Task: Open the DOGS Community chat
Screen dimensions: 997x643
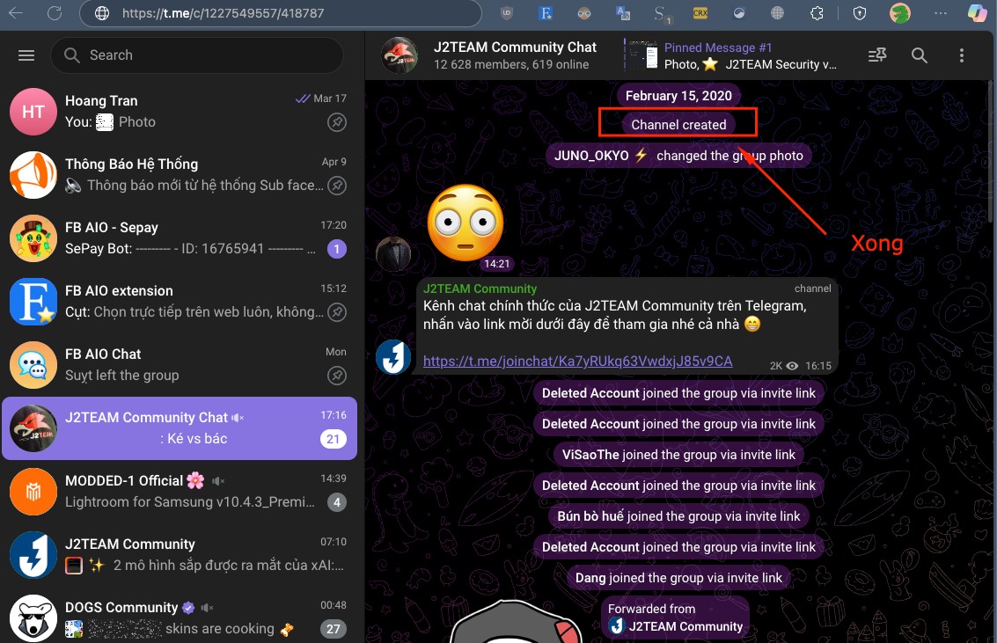Action: point(180,617)
